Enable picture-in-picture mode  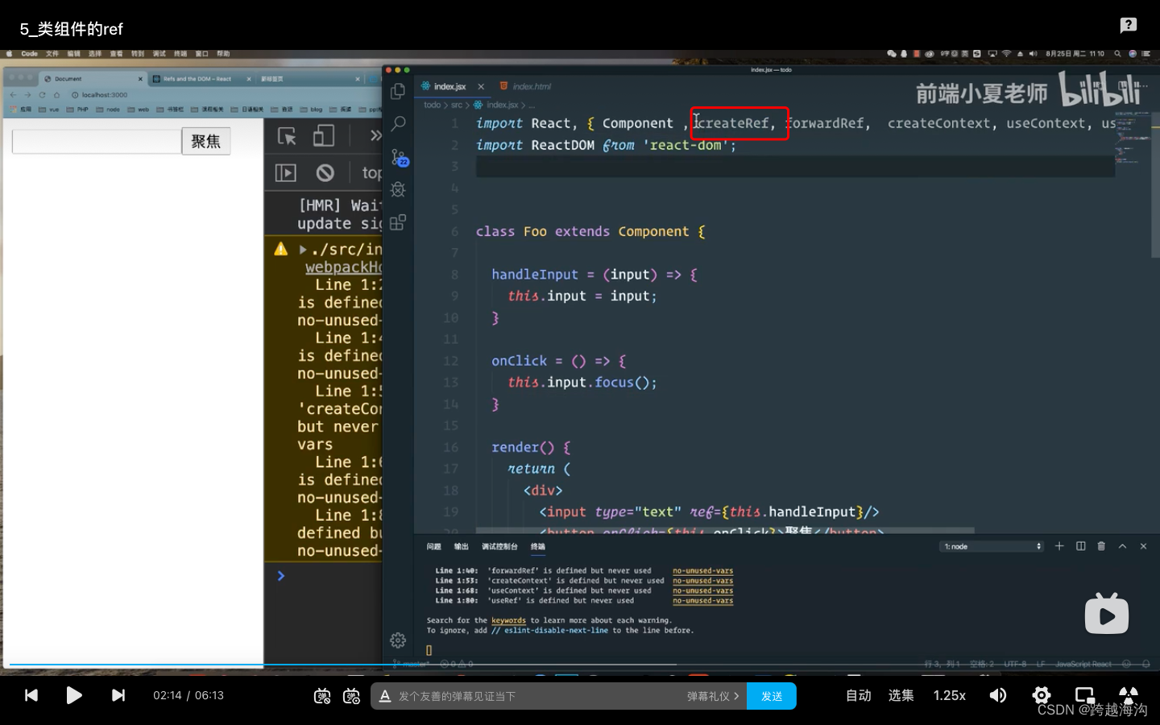1085,695
